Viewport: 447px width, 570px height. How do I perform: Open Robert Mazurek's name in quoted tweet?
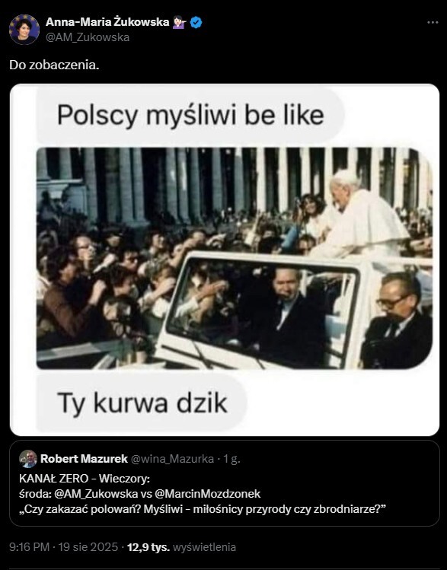coord(84,459)
